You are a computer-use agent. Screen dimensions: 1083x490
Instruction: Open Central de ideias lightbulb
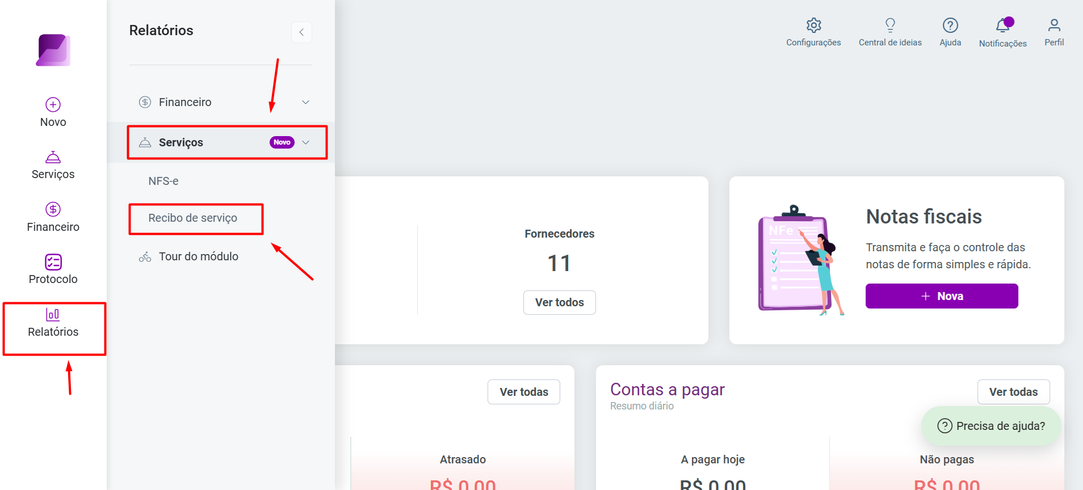pyautogui.click(x=890, y=25)
